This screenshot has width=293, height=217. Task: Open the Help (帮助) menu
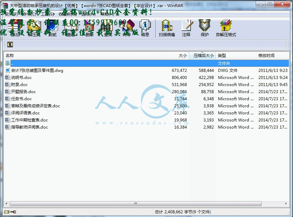point(107,14)
